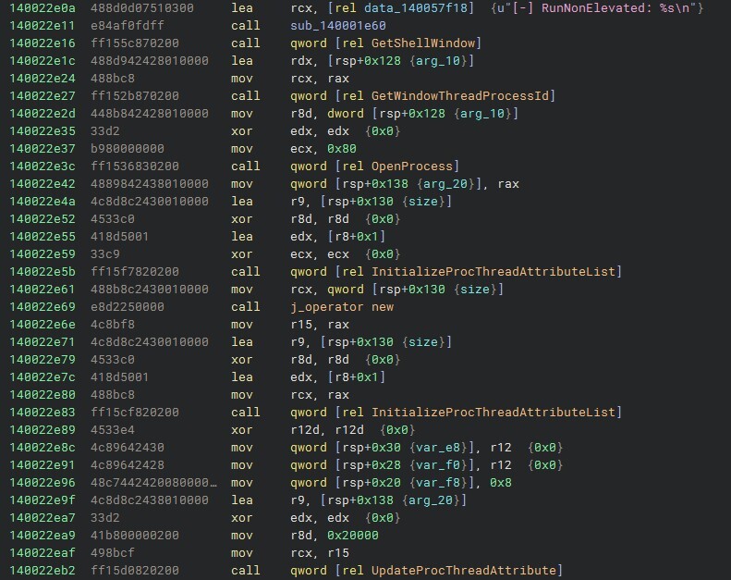Click address 140022e0a at the top
The width and height of the screenshot is (731, 580).
click(42, 8)
